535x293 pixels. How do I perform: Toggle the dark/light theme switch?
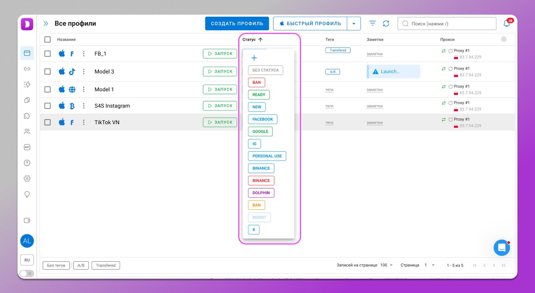point(26,274)
